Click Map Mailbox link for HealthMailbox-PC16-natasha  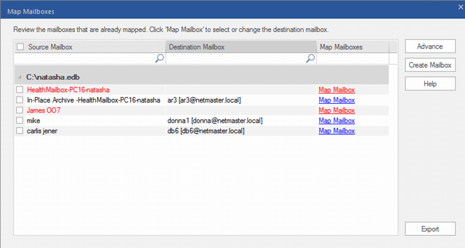[337, 90]
